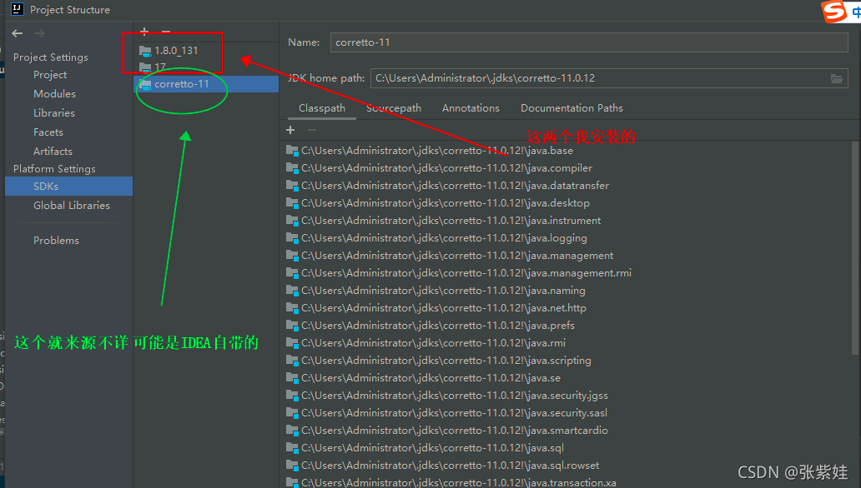The height and width of the screenshot is (488, 861).
Task: Select the java.smartcardio classpath entry
Action: tap(447, 431)
